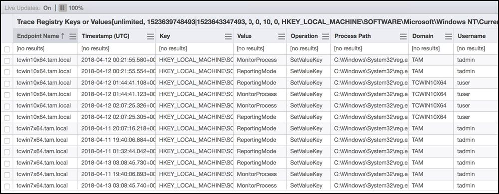Open Process Path column menu icon
The width and height of the screenshot is (499, 194).
pos(403,36)
